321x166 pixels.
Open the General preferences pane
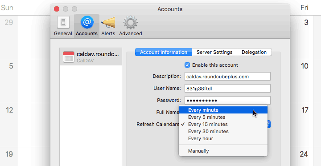pos(63,26)
